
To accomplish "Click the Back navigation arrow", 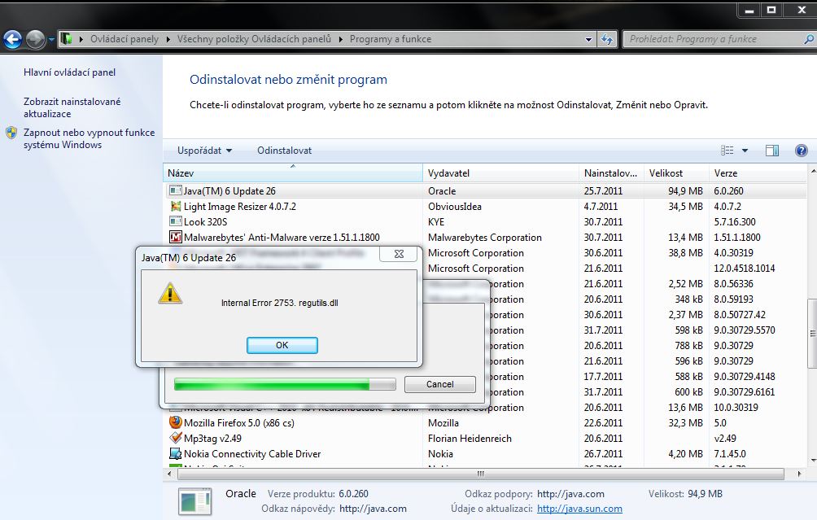I will click(12, 39).
